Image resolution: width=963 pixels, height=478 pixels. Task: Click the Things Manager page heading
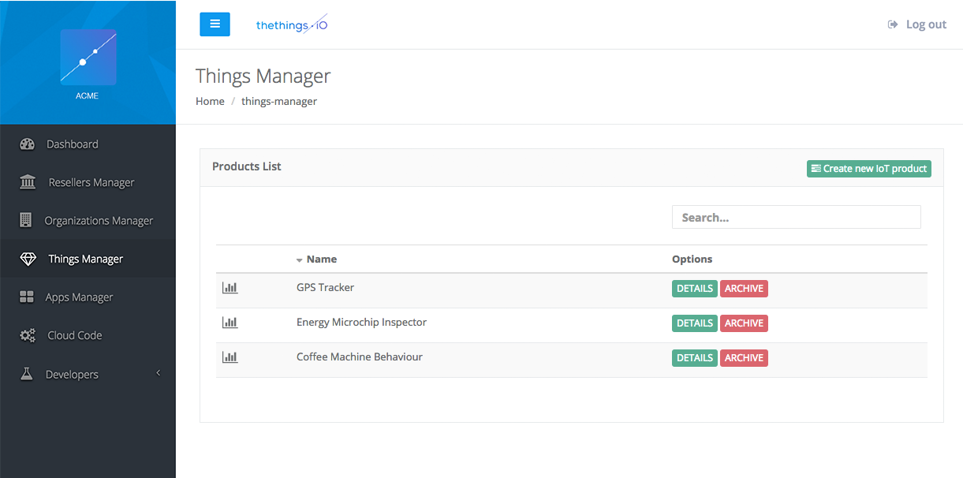click(x=263, y=76)
